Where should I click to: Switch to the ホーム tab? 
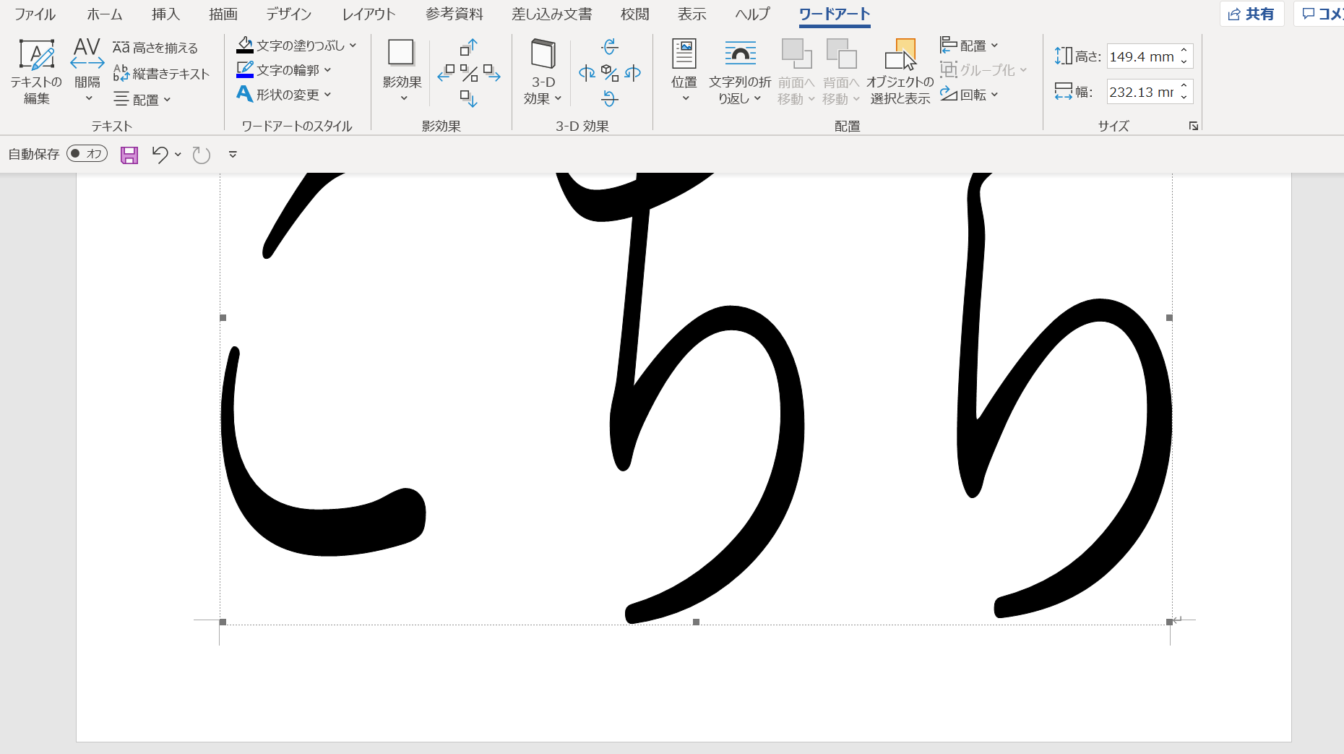pos(105,14)
